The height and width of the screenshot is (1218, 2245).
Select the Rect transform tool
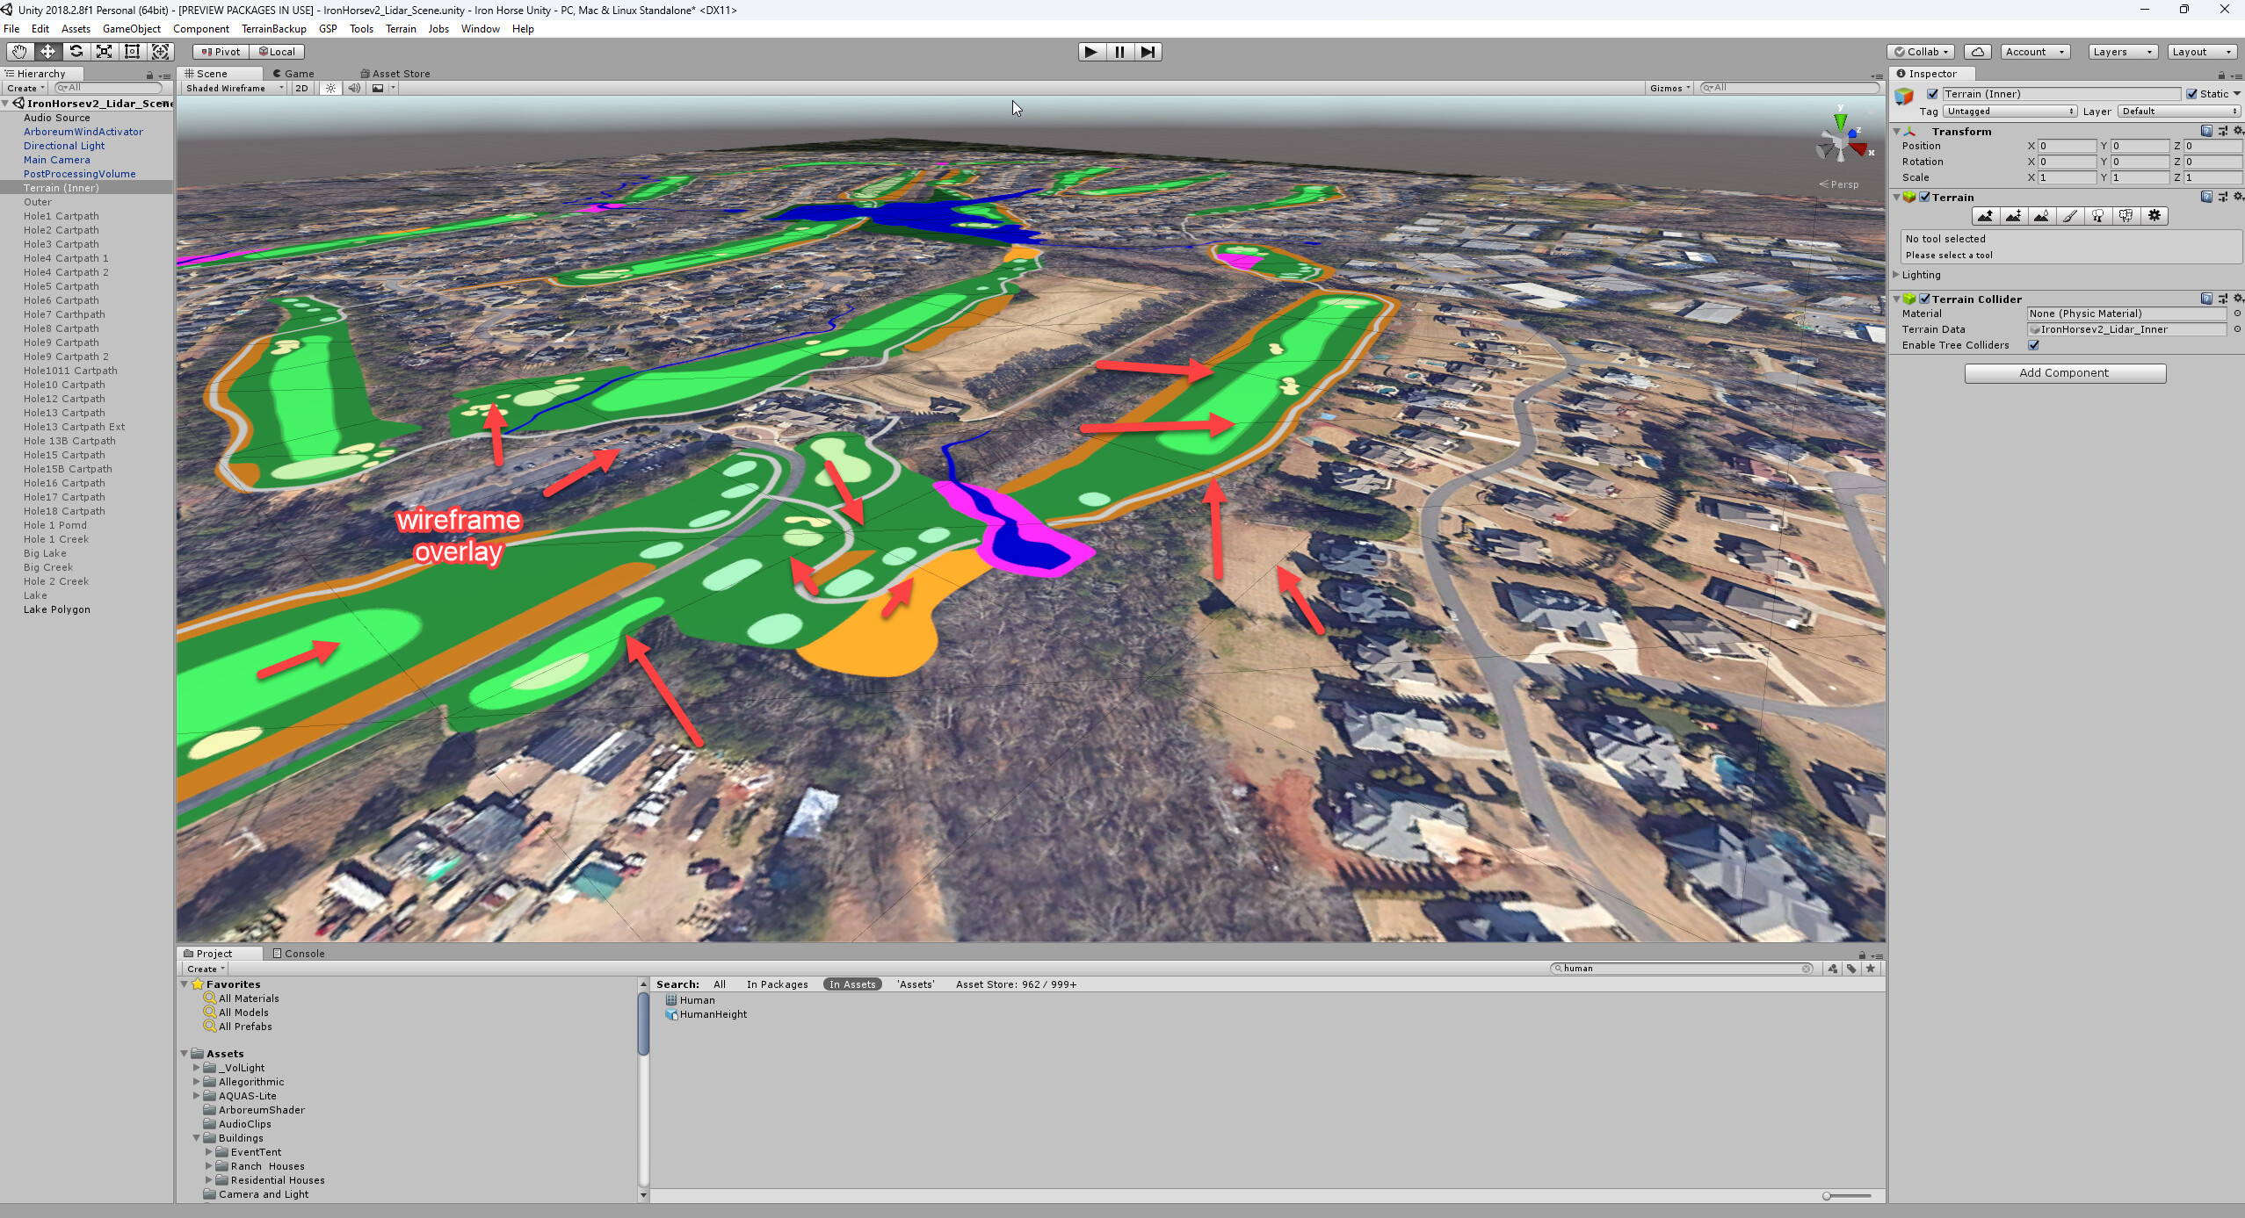tap(132, 52)
